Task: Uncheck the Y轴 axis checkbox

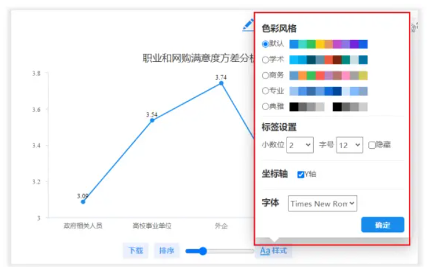Action: point(301,175)
